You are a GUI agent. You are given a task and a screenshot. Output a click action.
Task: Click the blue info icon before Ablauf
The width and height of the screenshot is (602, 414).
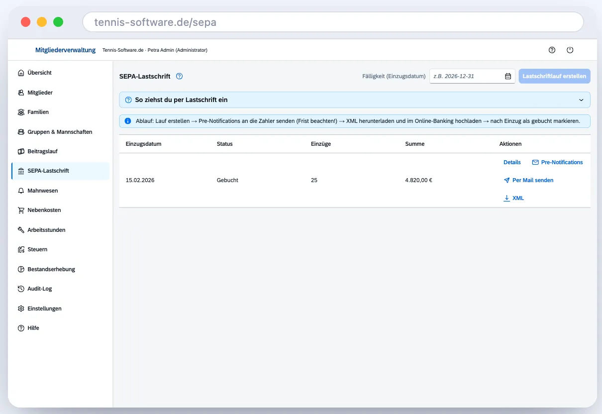[x=128, y=121]
